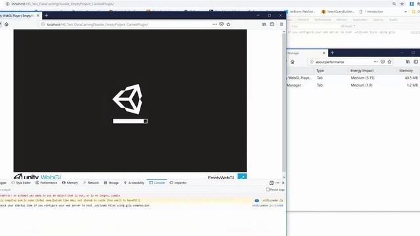
Task: Pocket icon in the about:performance address bar
Action: pos(383,62)
